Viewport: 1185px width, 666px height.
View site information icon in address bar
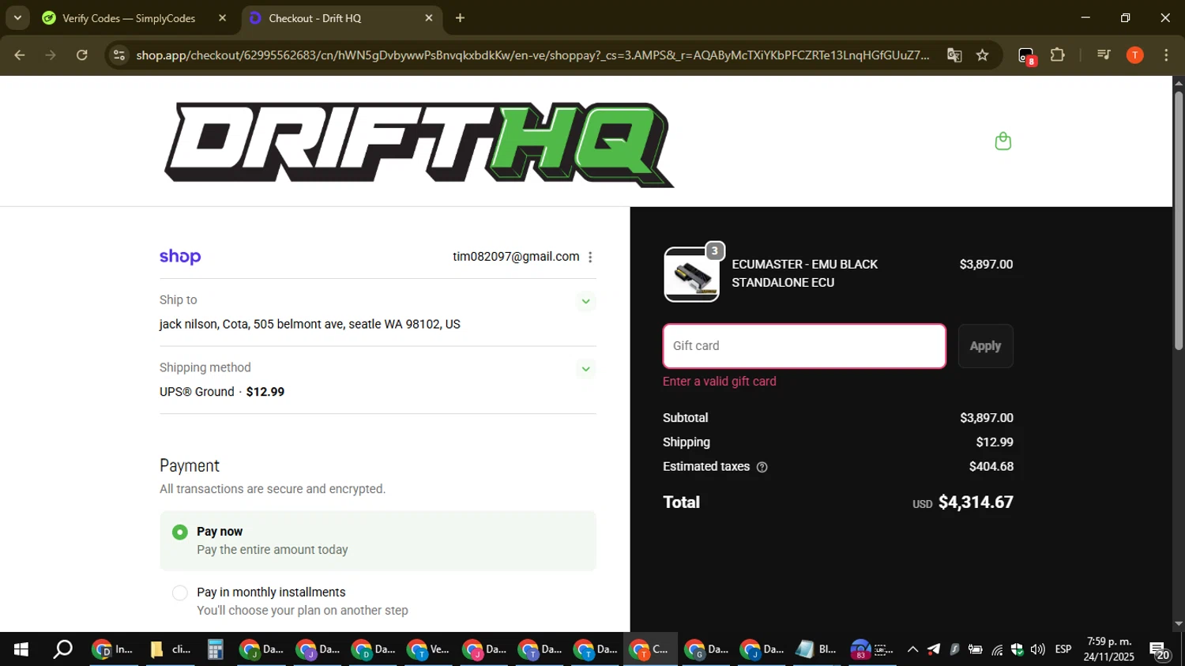119,55
